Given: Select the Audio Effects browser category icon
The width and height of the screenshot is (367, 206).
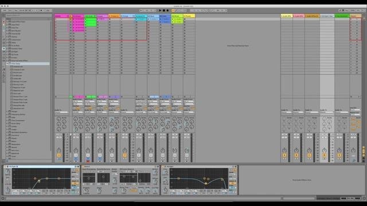Looking at the screenshot, I should 4,49.
